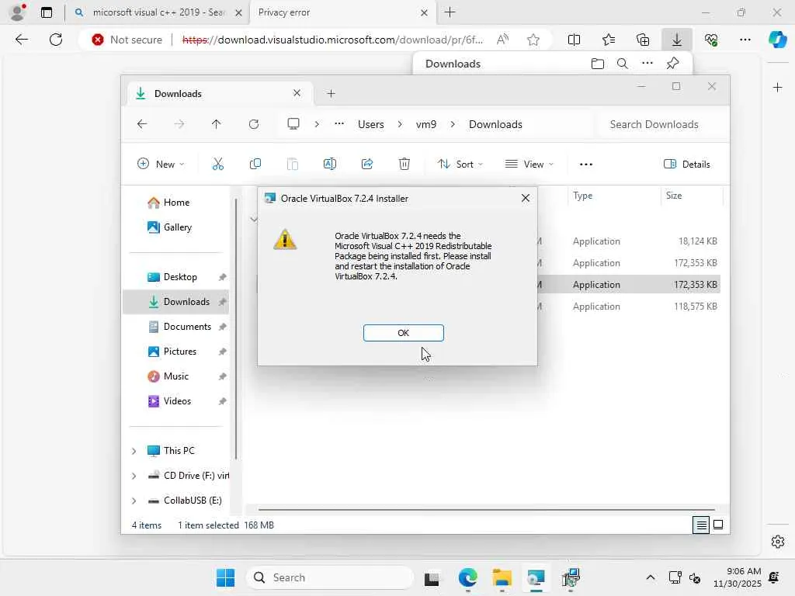Click the taskbar Search box
Image resolution: width=795 pixels, height=596 pixels.
[x=331, y=577]
